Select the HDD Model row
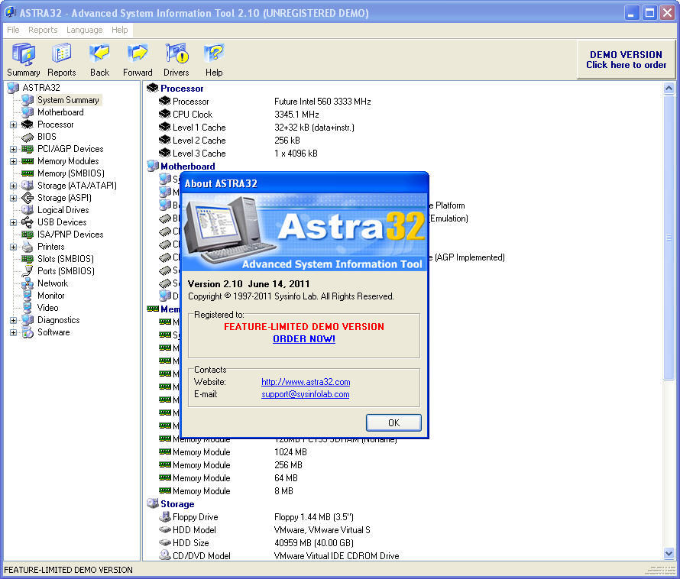The height and width of the screenshot is (579, 680). pyautogui.click(x=264, y=530)
